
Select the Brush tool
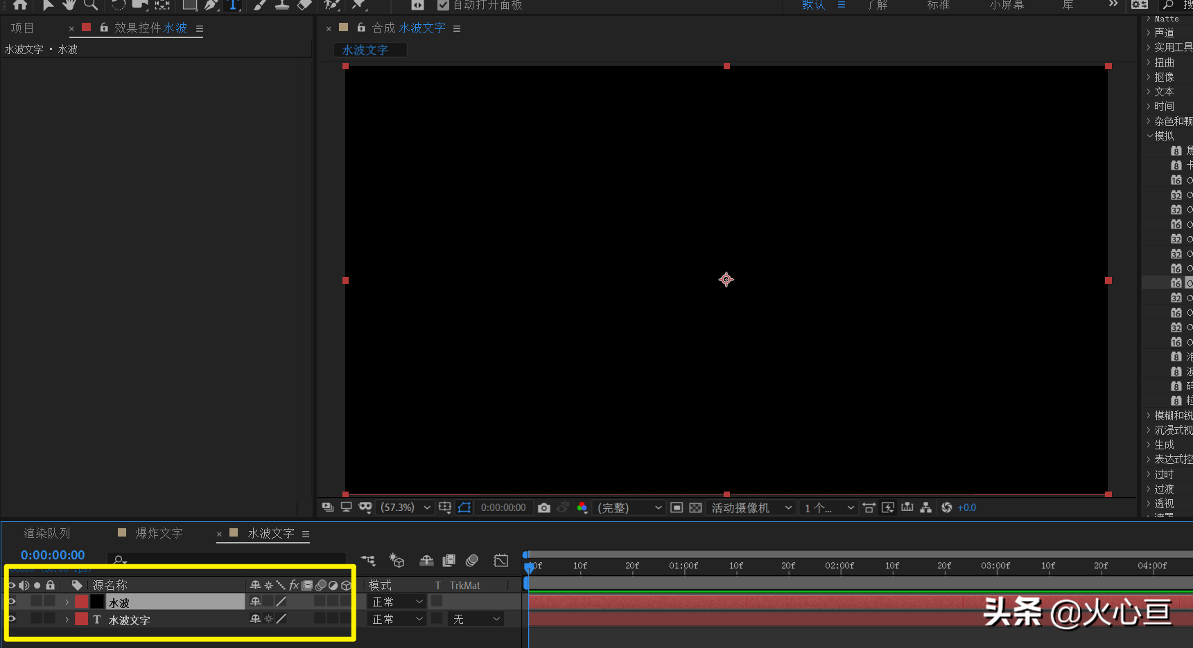[x=260, y=5]
